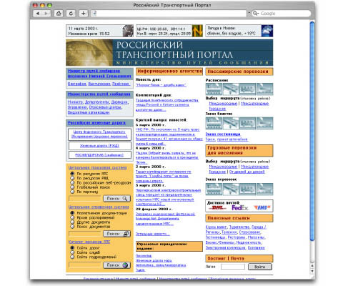Open the Пассажирские перевозки section header
Screen dimensions: 343x286
pos(239,71)
